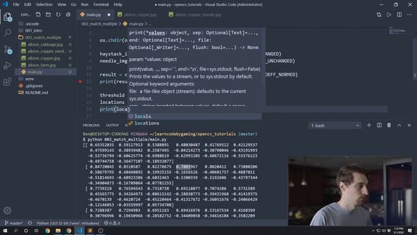The height and width of the screenshot is (235, 417).
Task: Select Python 3.8.0 interpreter in status bar
Action: coord(68,223)
